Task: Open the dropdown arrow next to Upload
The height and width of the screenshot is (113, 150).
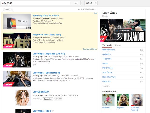Action: click(95, 3)
